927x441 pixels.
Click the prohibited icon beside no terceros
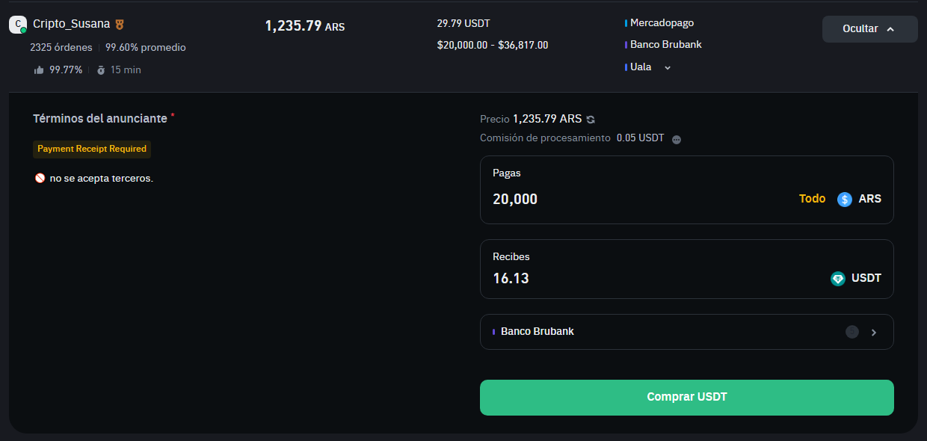(40, 179)
